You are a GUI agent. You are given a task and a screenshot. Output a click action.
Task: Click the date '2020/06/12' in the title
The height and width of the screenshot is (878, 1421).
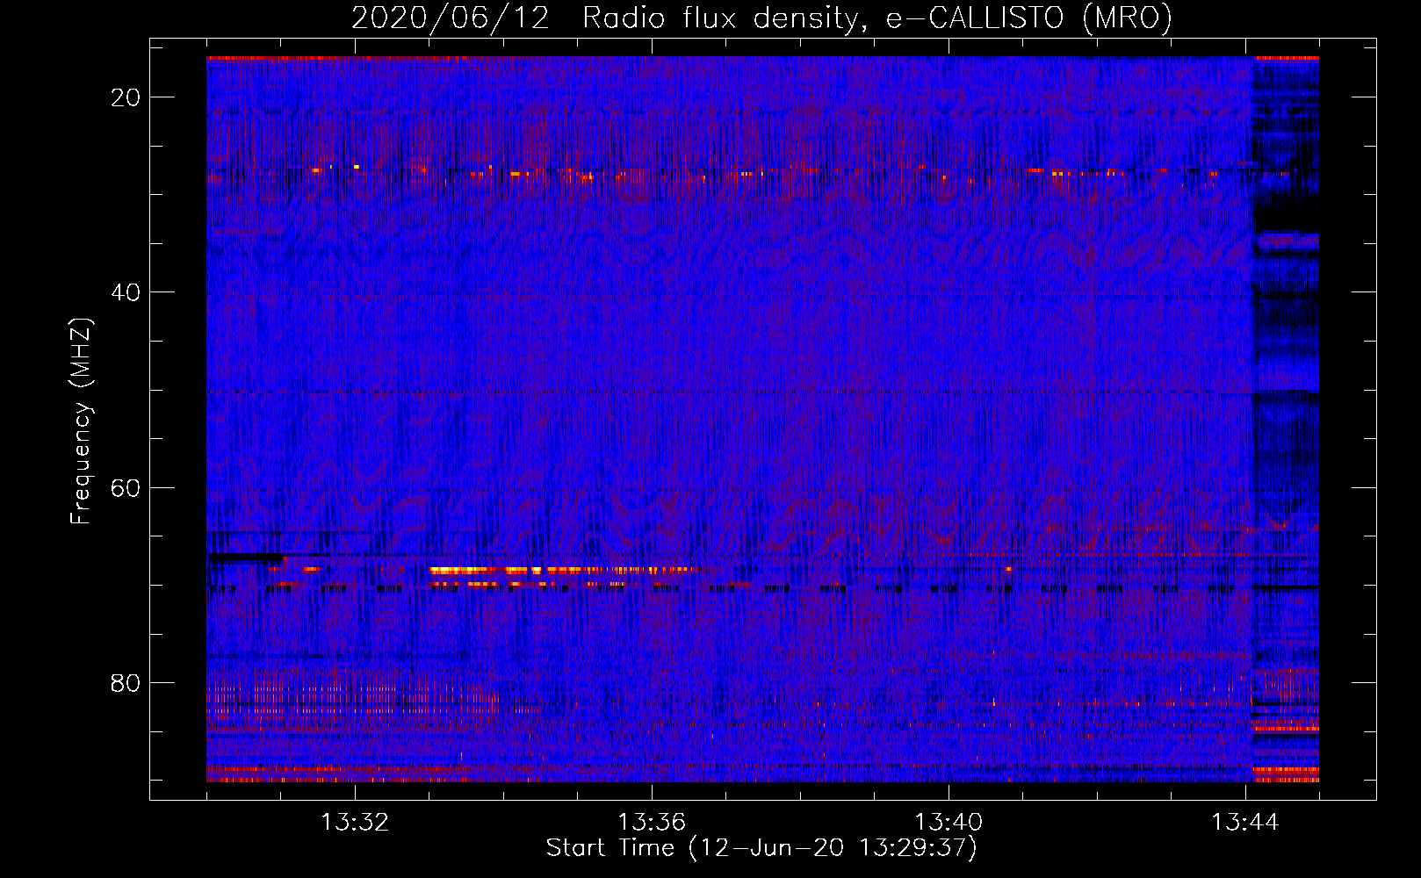coord(450,18)
